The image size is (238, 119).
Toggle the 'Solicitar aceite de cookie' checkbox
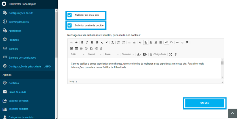click(x=70, y=26)
